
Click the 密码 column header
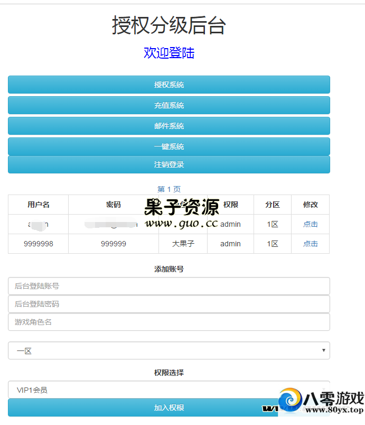point(114,205)
